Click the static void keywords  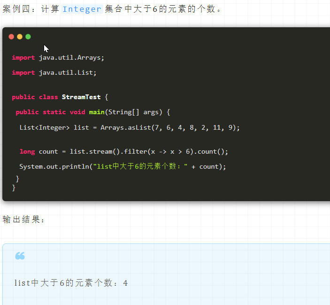click(64, 112)
